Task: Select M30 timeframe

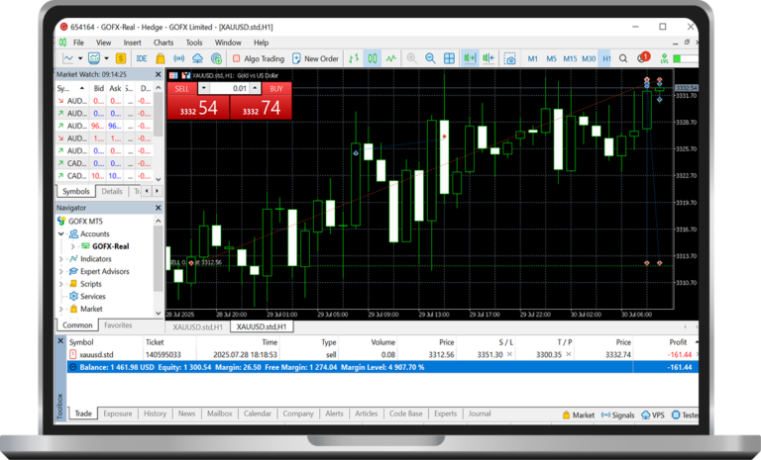Action: pyautogui.click(x=589, y=58)
